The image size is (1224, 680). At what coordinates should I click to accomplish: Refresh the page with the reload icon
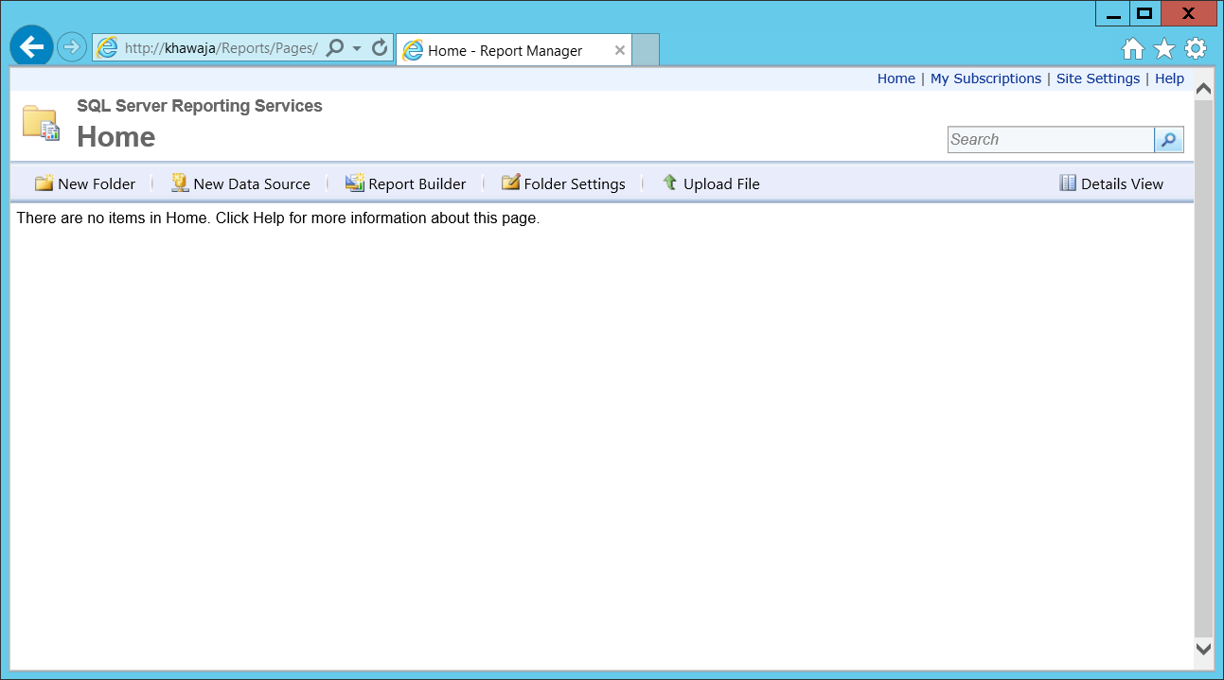380,48
